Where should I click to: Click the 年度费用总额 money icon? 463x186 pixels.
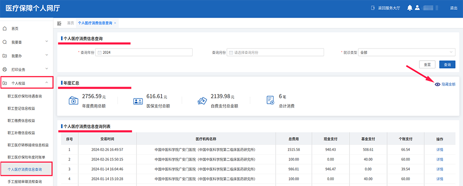pos(73,100)
